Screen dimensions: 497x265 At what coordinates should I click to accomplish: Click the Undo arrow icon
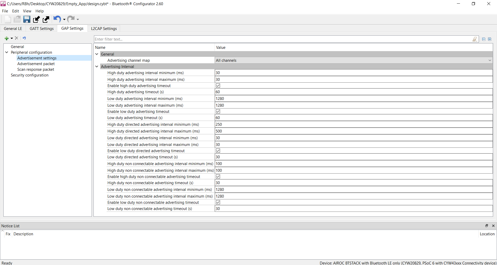tap(57, 19)
